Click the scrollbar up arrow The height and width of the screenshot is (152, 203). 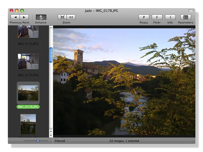coord(51,131)
